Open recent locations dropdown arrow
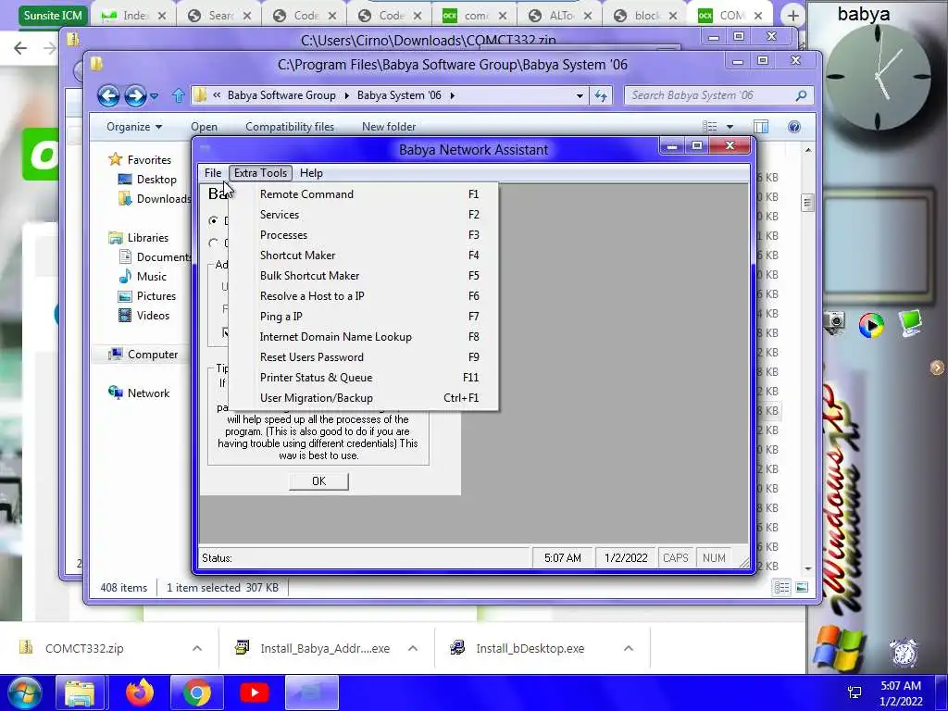This screenshot has height=711, width=948. click(155, 95)
